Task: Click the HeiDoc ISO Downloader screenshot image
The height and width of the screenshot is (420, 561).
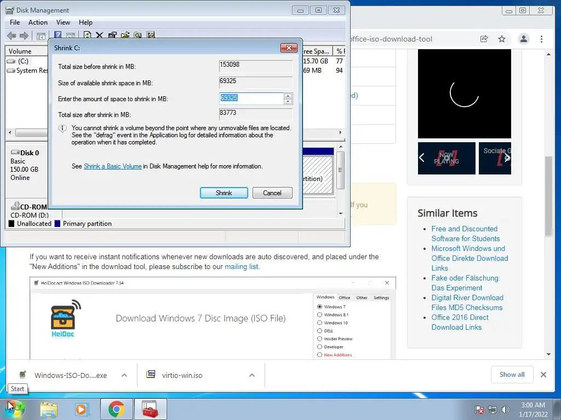Action: [x=213, y=318]
